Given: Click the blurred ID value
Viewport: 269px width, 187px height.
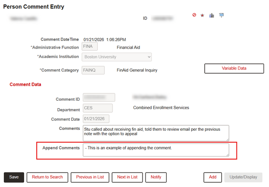Looking at the screenshot, I should click(x=163, y=18).
